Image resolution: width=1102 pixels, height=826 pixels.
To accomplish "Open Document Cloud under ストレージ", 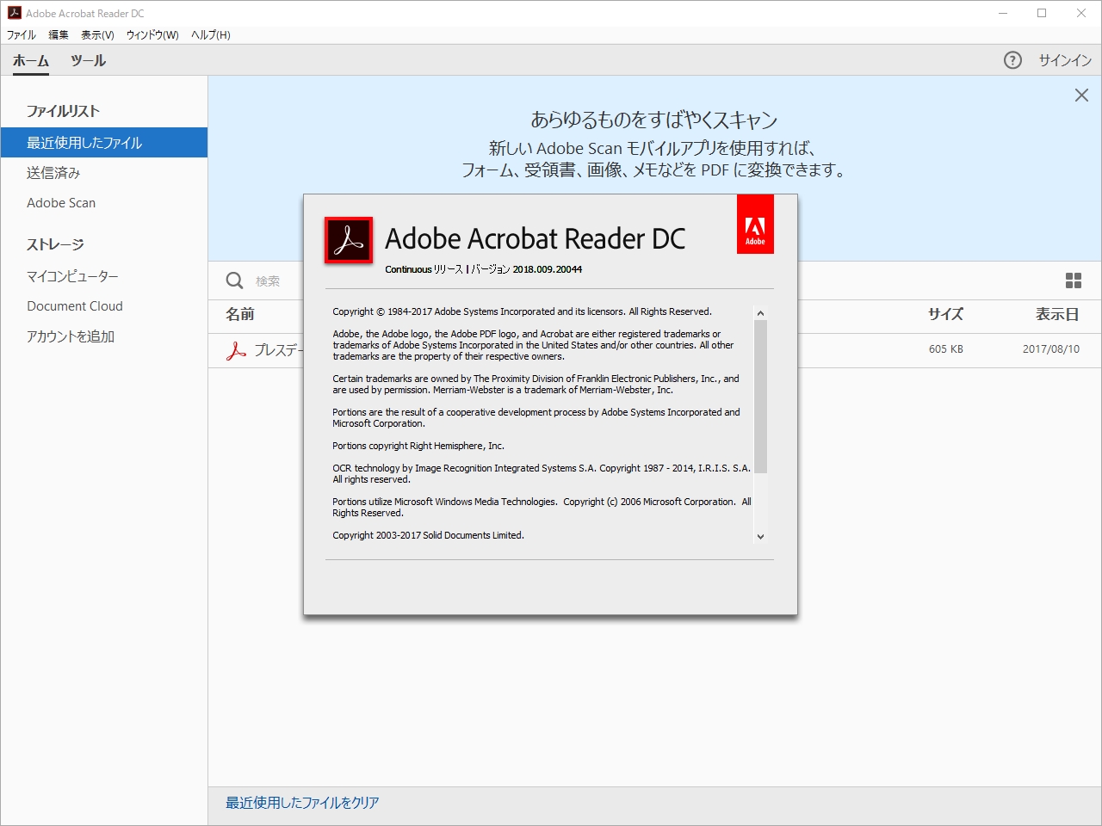I will [75, 305].
